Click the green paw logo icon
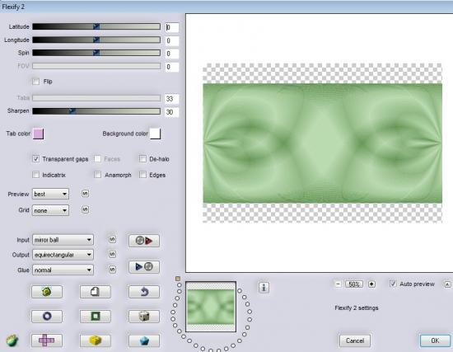Viewport: 453px width, 352px height. click(12, 340)
